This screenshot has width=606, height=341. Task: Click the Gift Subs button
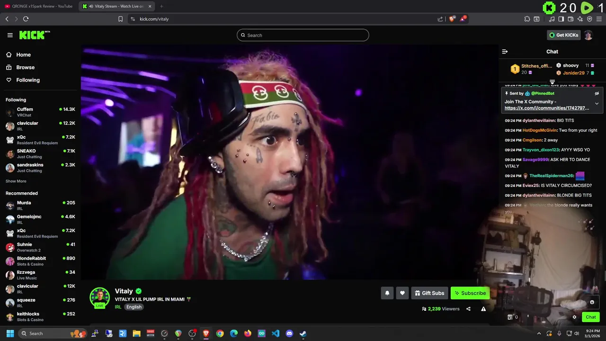pyautogui.click(x=429, y=293)
